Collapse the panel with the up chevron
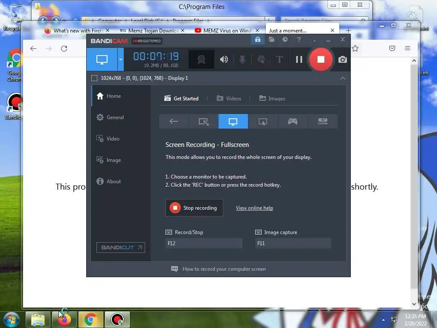 tap(343, 79)
